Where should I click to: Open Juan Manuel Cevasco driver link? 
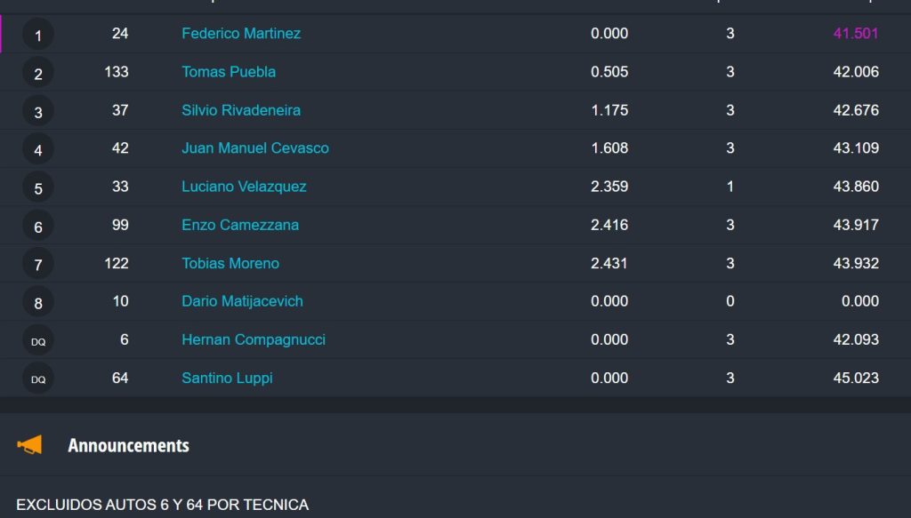[x=255, y=148]
